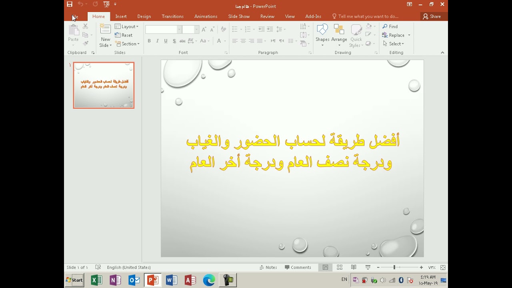Click the Notes button in status bar
This screenshot has height=288, width=512.
point(268,268)
